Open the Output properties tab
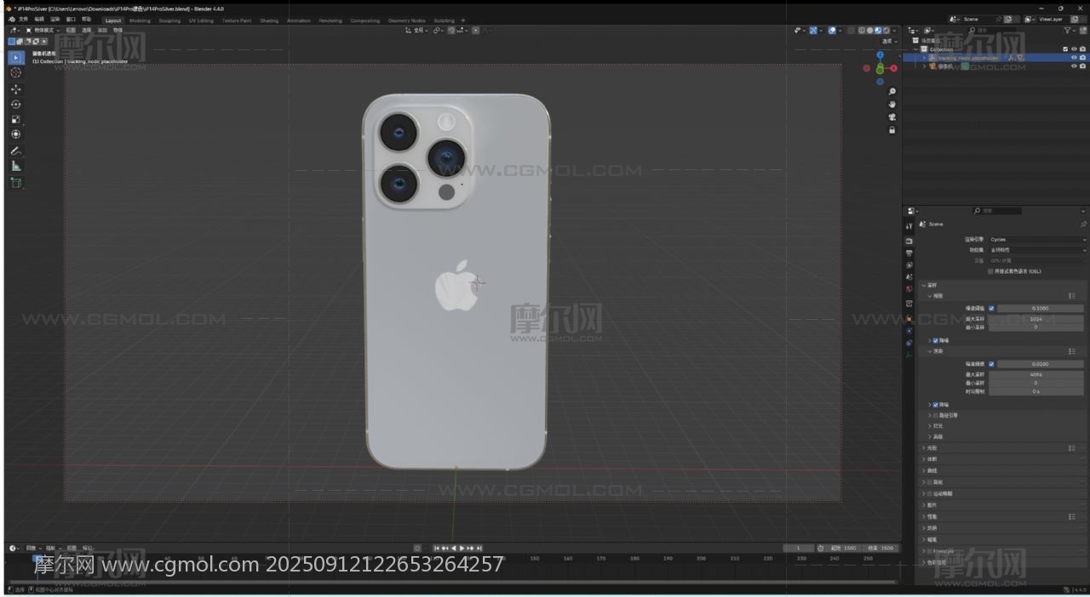The height and width of the screenshot is (597, 1090). (909, 253)
